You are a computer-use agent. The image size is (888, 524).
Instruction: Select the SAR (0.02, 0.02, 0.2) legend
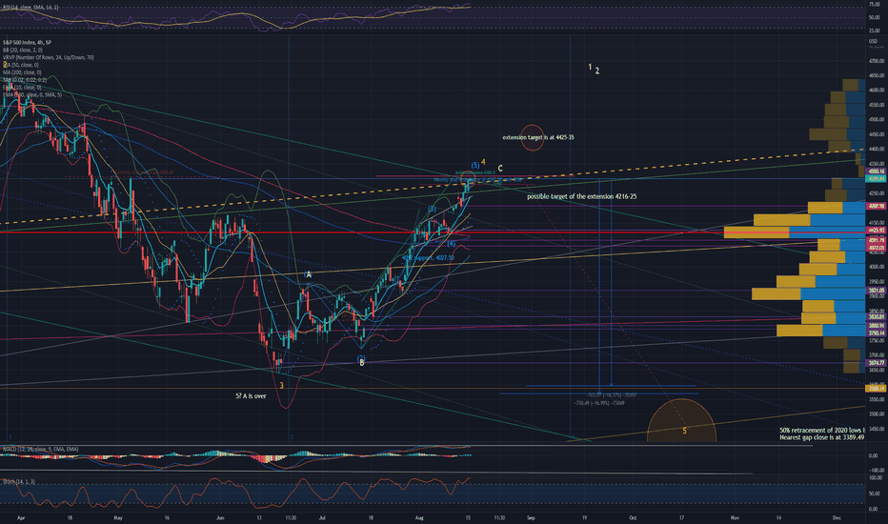point(25,80)
